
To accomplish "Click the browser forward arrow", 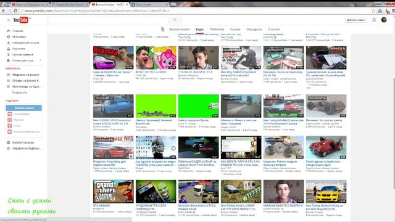I will pos(9,11).
